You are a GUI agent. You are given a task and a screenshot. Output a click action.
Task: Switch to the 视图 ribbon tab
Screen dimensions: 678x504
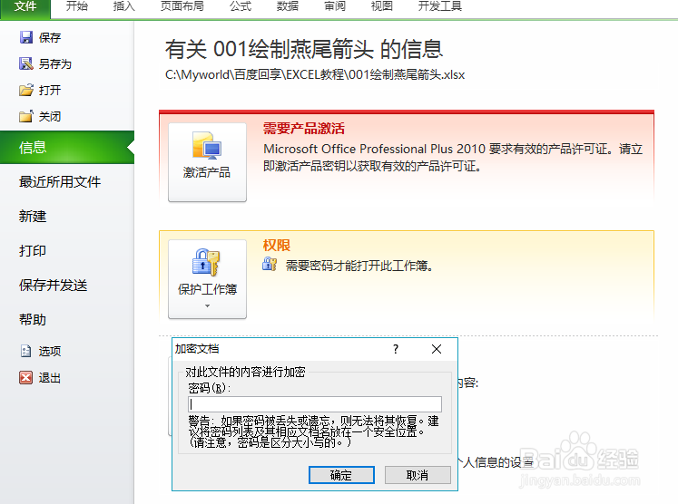pyautogui.click(x=382, y=6)
